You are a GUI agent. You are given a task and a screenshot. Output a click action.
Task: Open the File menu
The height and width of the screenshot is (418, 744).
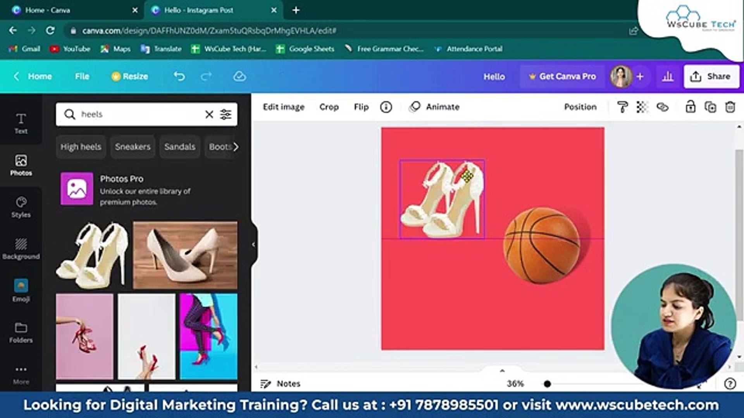[x=82, y=76]
